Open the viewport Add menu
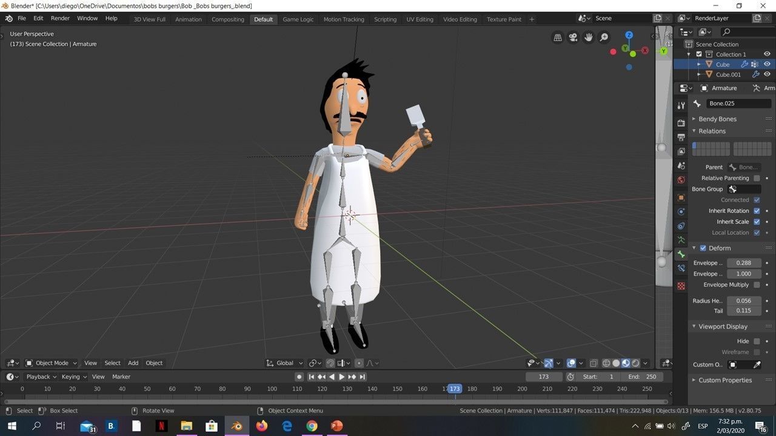776x436 pixels. click(133, 363)
